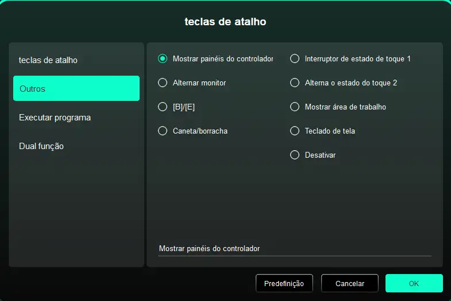The width and height of the screenshot is (451, 301).
Task: Enable 'Interruptor de estado de toque 1'
Action: coord(295,58)
